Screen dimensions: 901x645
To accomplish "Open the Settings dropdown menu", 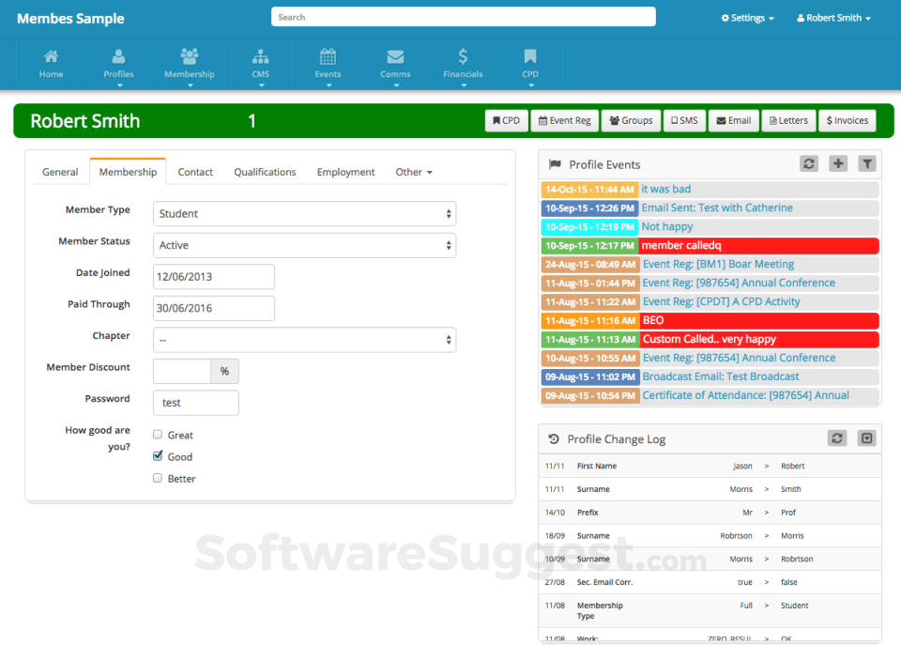I will click(x=747, y=18).
